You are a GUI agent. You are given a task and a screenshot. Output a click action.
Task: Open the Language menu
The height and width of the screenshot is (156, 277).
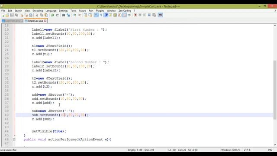pyautogui.click(x=51, y=10)
